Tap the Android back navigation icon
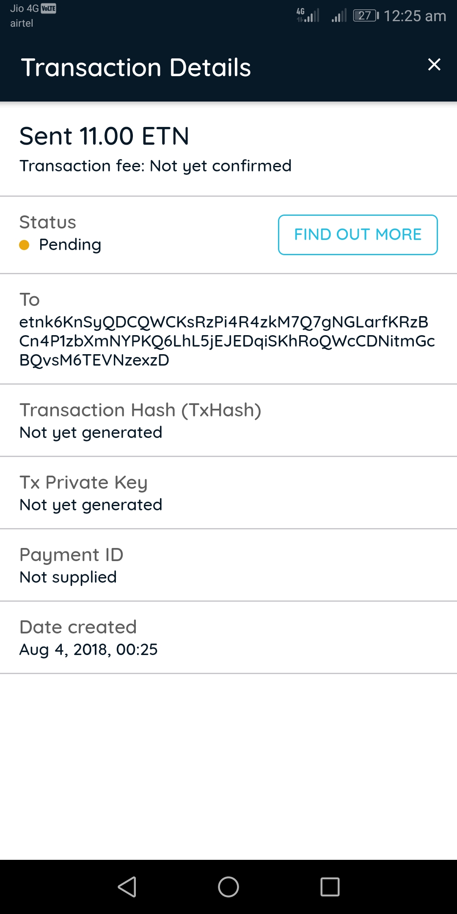Viewport: 457px width, 914px height. 127,886
